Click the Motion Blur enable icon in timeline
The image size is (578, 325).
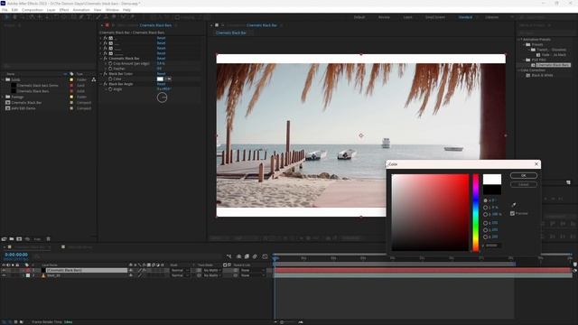[x=255, y=256]
